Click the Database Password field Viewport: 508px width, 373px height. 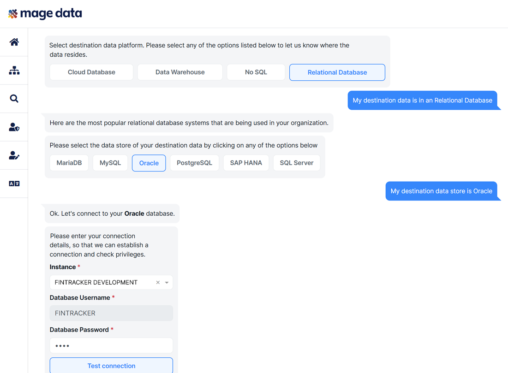[111, 346]
